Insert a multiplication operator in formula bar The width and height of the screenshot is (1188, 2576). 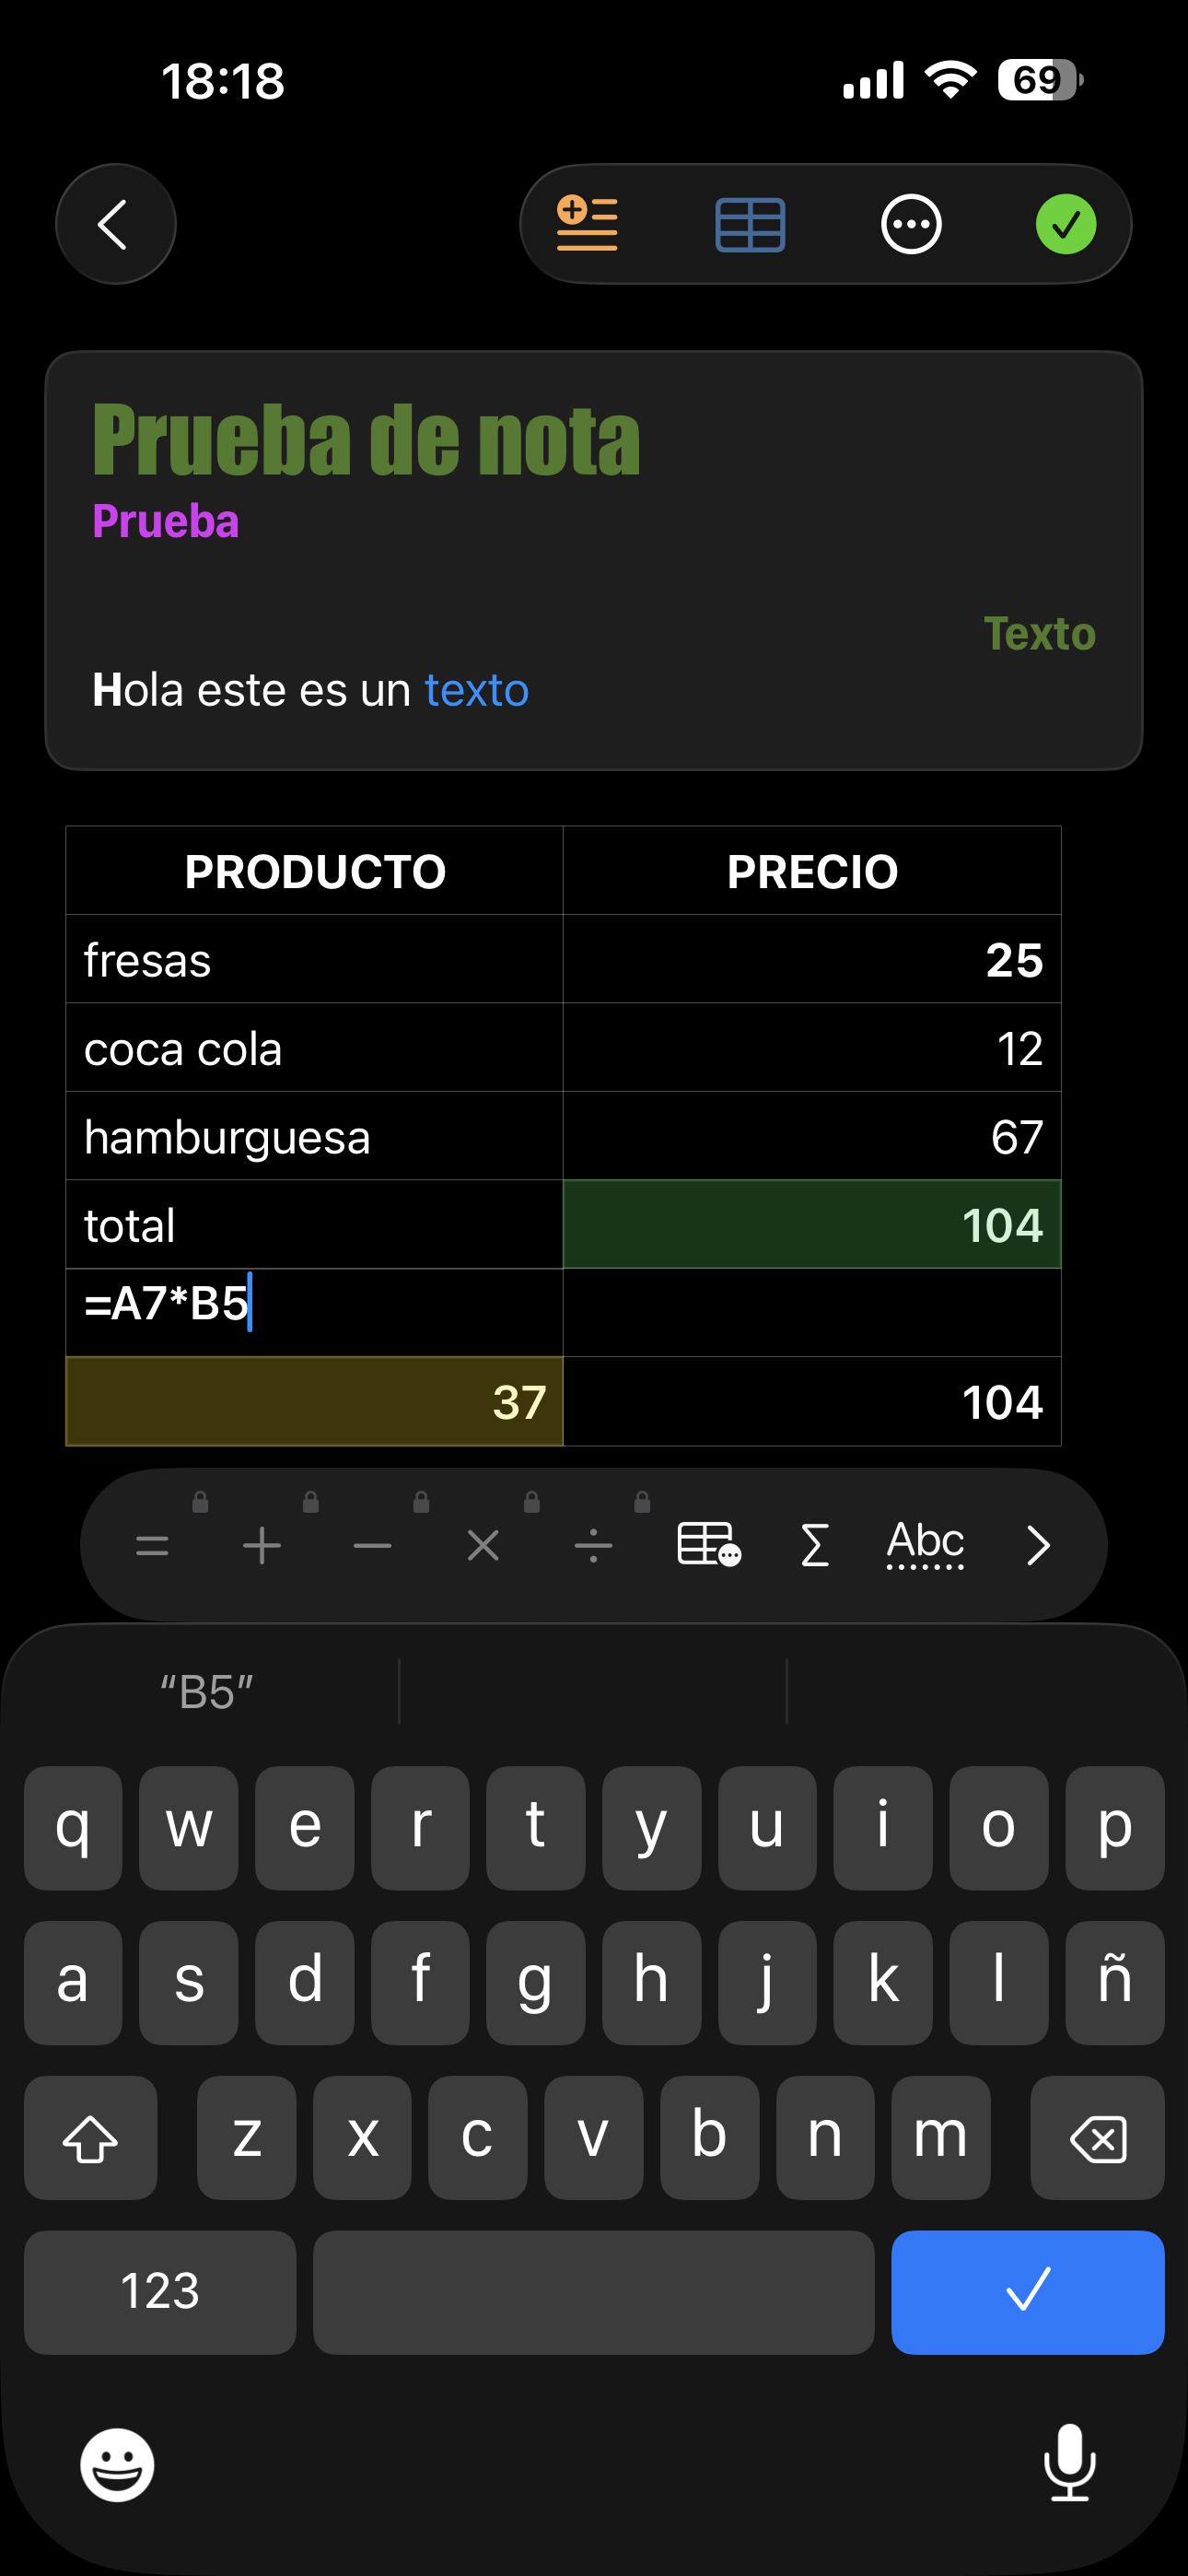[x=483, y=1546]
